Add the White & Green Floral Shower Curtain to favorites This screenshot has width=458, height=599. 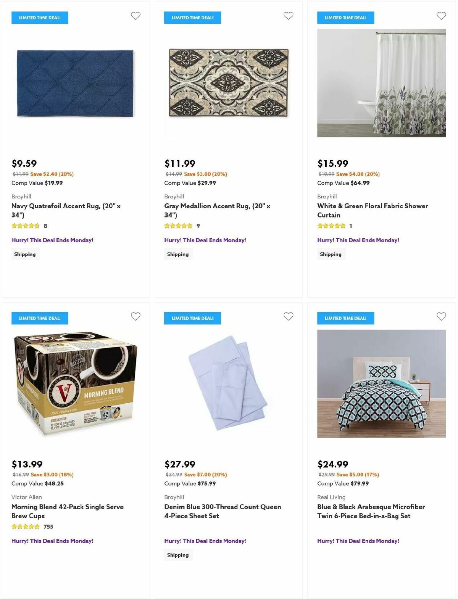(x=441, y=16)
